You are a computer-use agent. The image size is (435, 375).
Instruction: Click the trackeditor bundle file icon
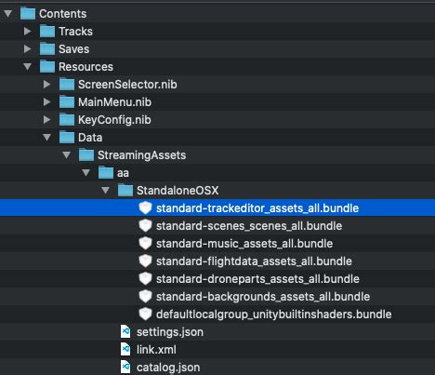coord(145,208)
